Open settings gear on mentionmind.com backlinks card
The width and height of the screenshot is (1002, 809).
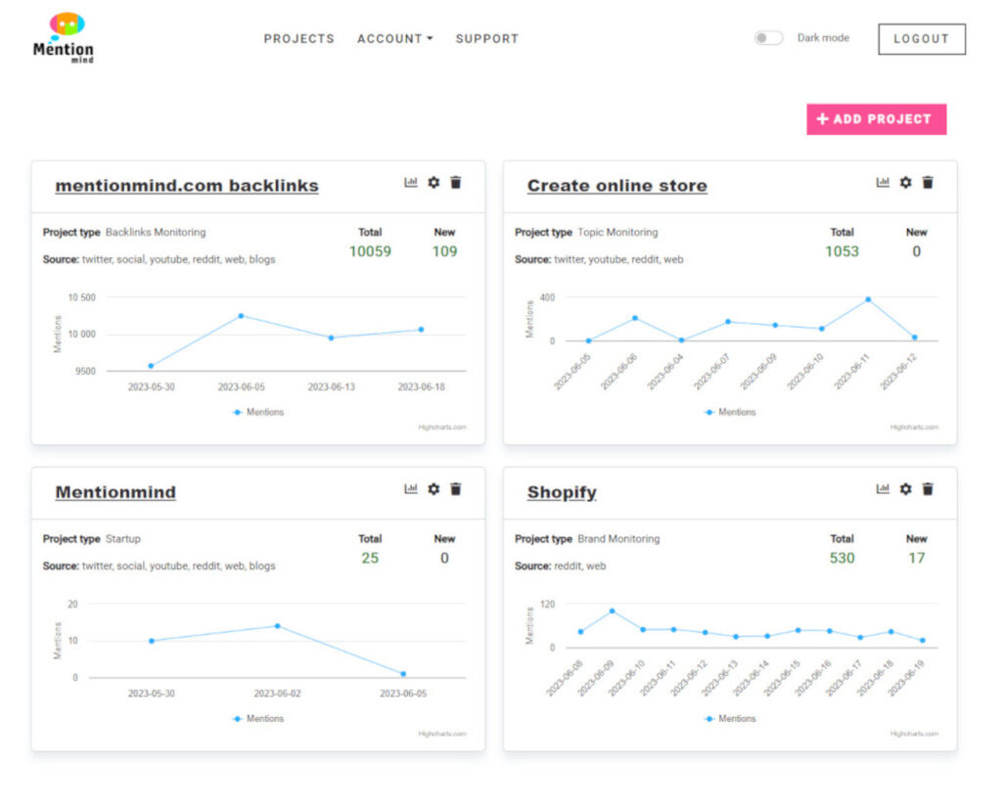point(433,182)
